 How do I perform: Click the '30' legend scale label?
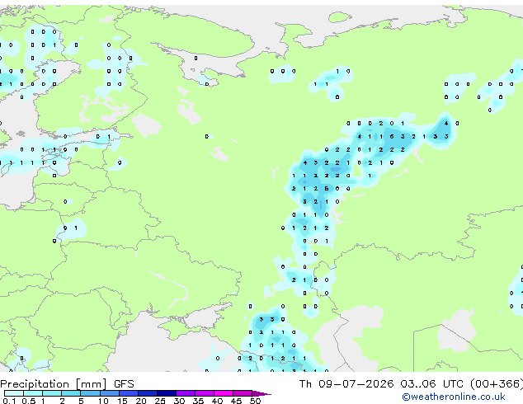[x=179, y=401]
